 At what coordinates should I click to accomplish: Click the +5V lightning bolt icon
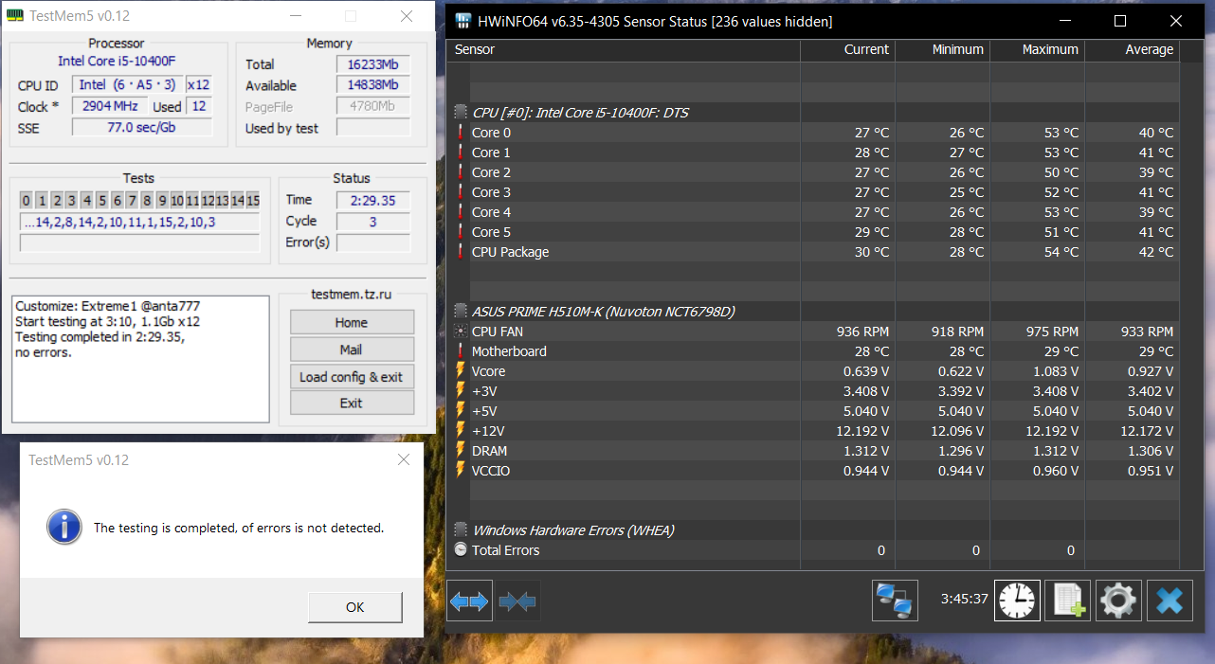click(461, 411)
